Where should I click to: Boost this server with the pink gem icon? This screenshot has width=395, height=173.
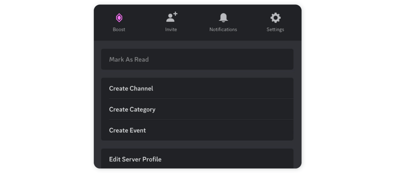119,18
